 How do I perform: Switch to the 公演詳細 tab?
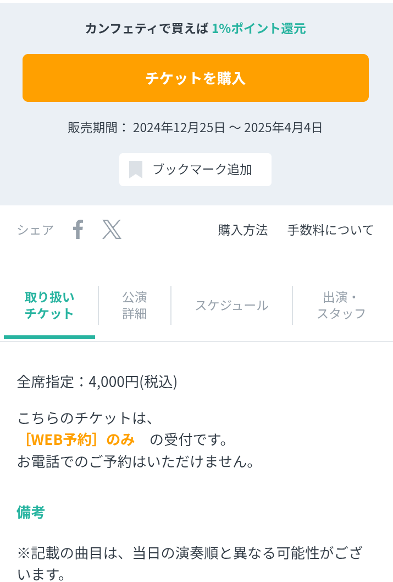pos(135,305)
